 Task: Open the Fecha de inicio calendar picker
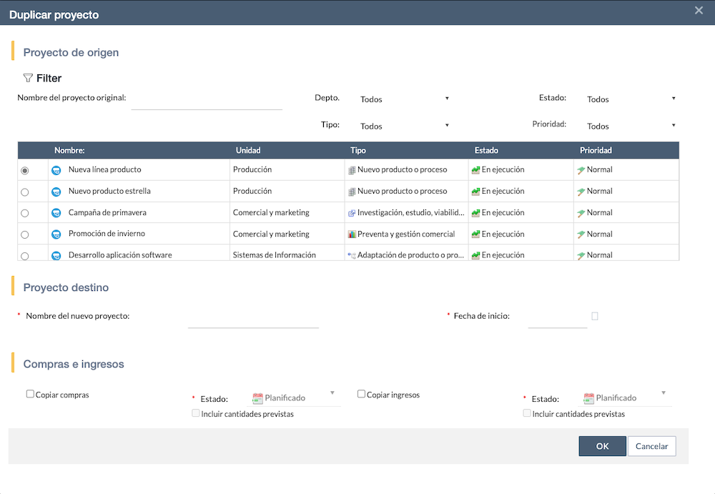click(594, 316)
